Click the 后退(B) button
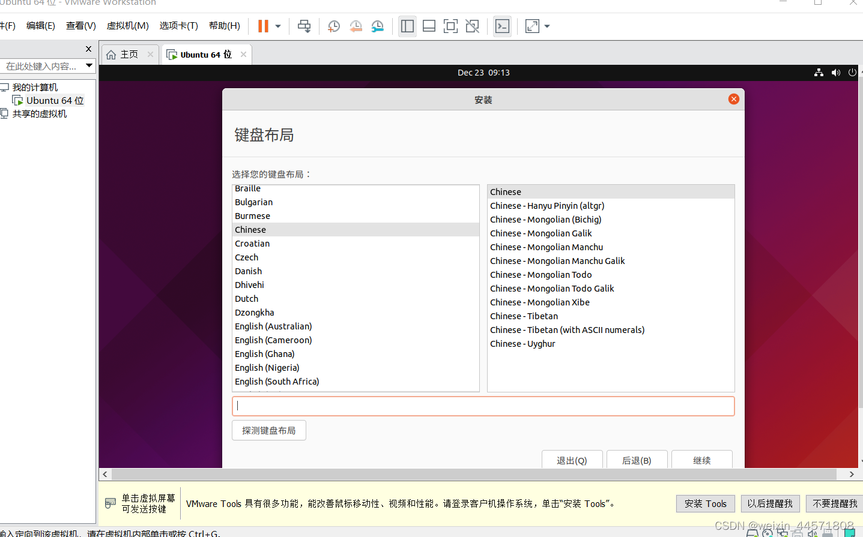 [x=637, y=460]
